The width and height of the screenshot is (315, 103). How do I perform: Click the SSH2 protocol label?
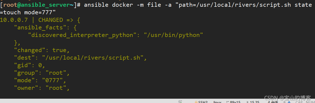pyautogui.click(x=203, y=102)
